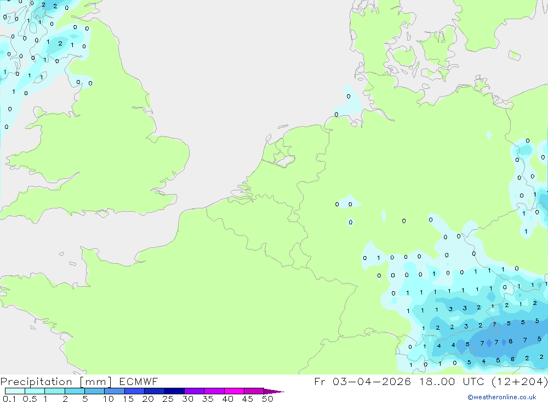Click the '35' legend scale label
This screenshot has width=548, height=402.
pyautogui.click(x=208, y=399)
